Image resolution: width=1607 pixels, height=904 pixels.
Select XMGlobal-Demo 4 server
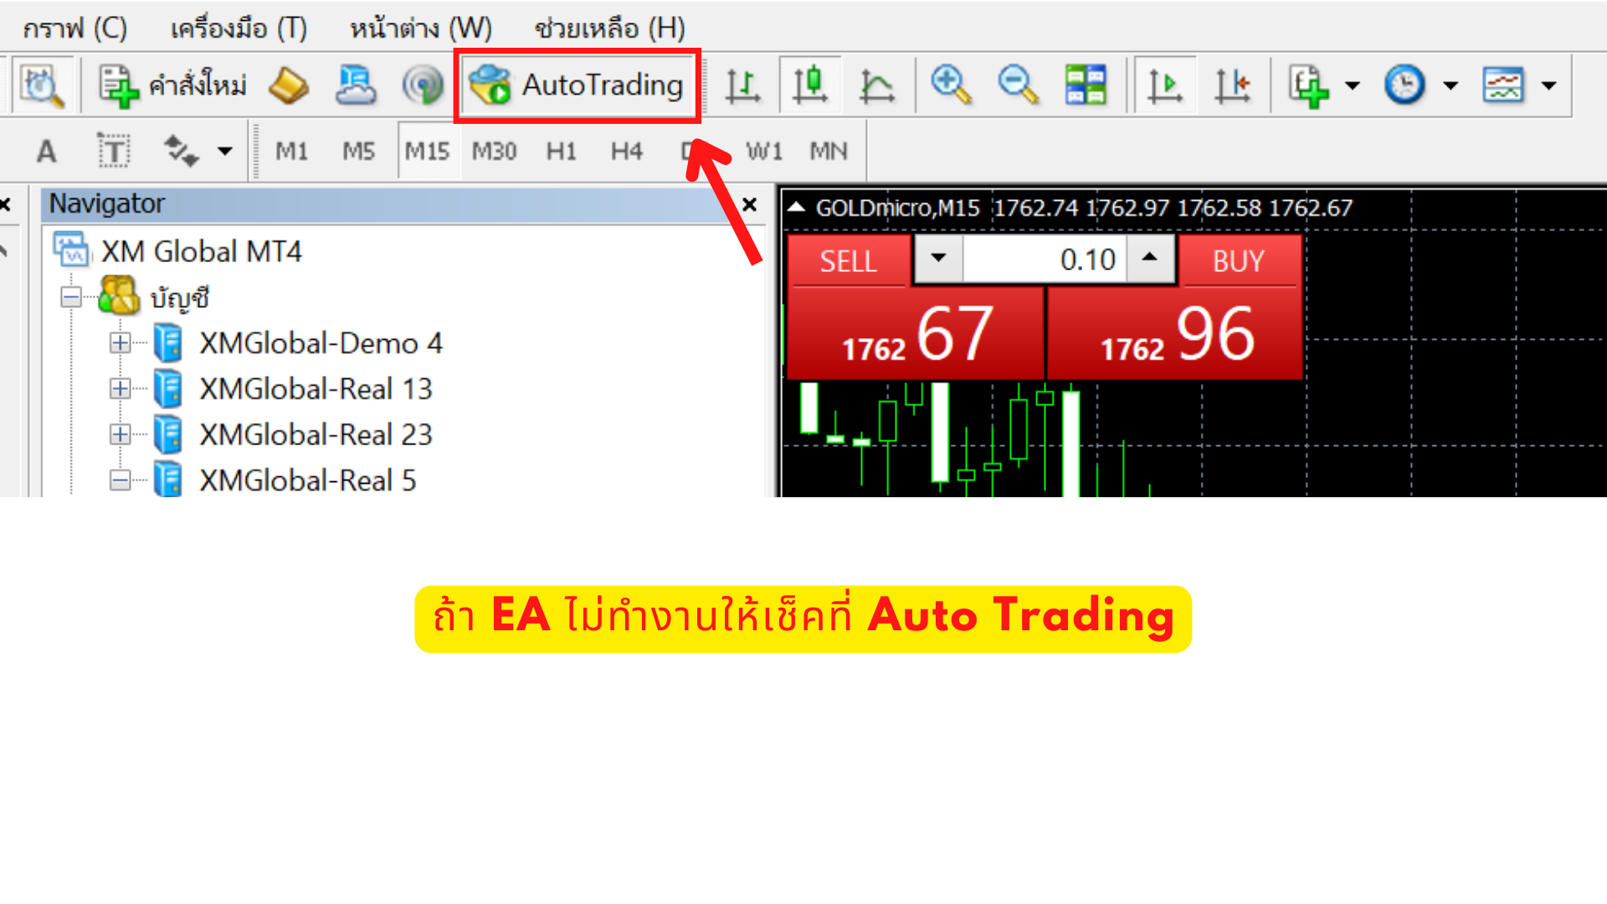(321, 343)
